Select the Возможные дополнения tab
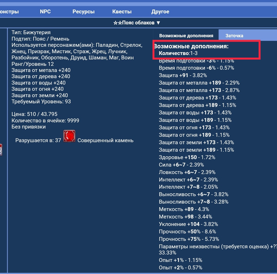Viewport: 277px width, 274px height. coord(186,36)
